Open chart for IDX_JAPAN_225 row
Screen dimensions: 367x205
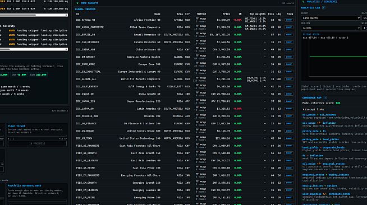click(289, 101)
